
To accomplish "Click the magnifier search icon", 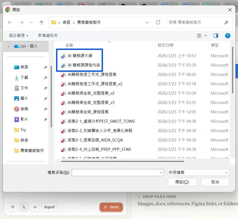I will tap(226, 23).
